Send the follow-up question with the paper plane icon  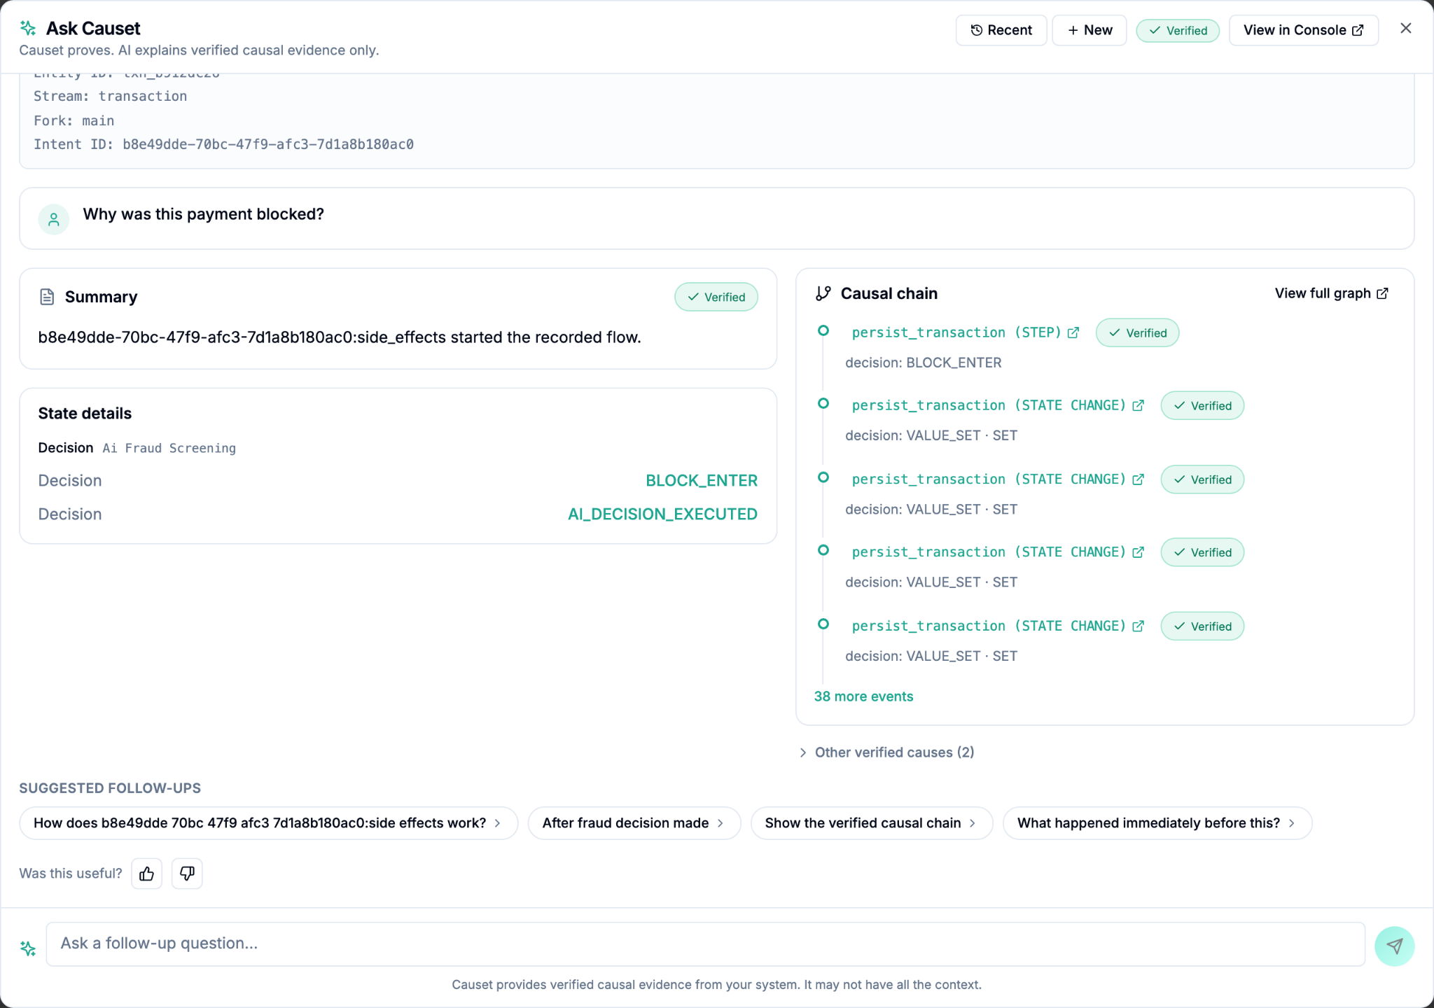[1394, 946]
